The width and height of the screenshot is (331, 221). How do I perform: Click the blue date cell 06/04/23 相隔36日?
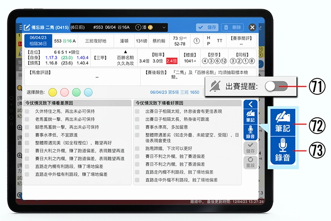pyautogui.click(x=38, y=41)
